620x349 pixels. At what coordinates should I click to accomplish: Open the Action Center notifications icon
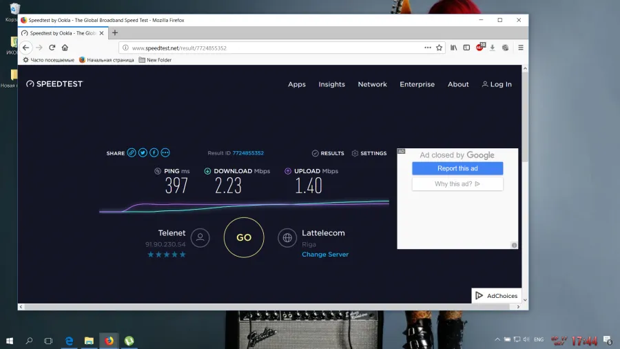point(608,340)
